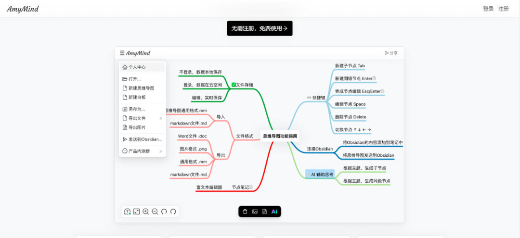The image size is (520, 238).
Task: Click the 无需注册，免费使用 button
Action: point(260,28)
